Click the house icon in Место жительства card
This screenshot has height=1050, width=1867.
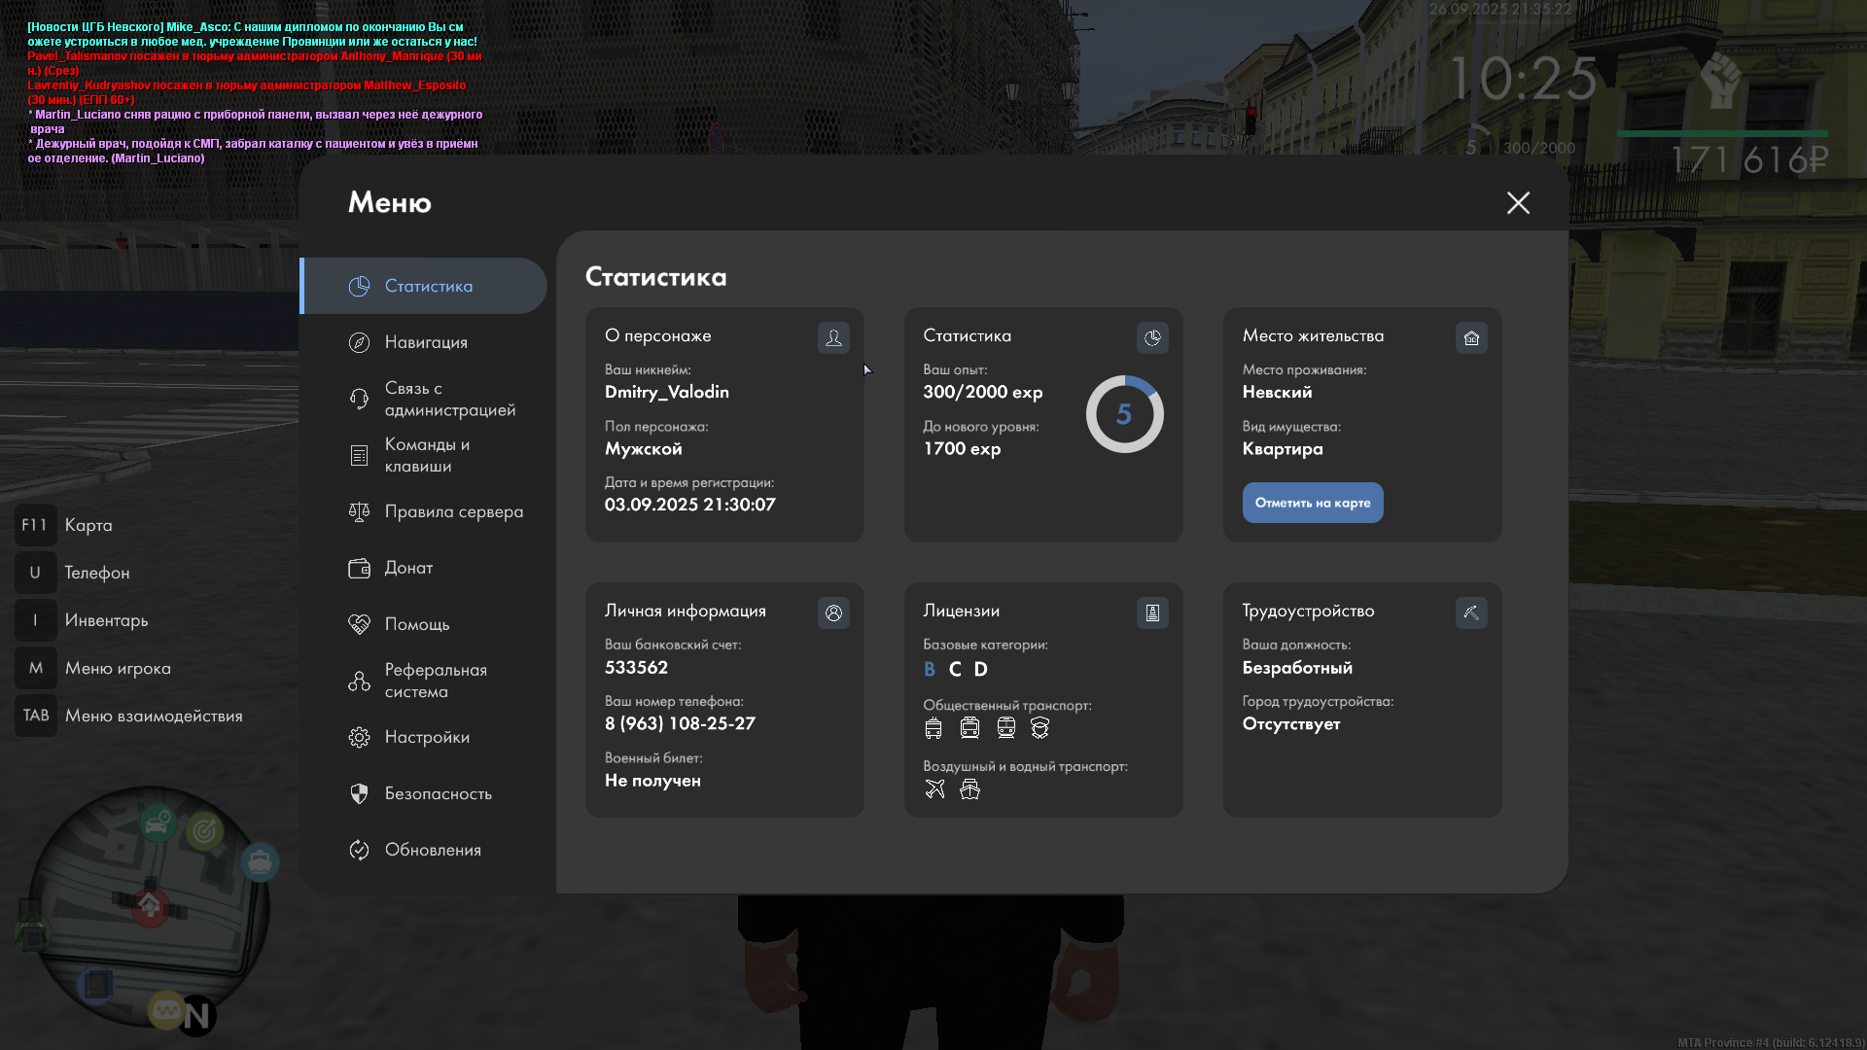(1471, 337)
